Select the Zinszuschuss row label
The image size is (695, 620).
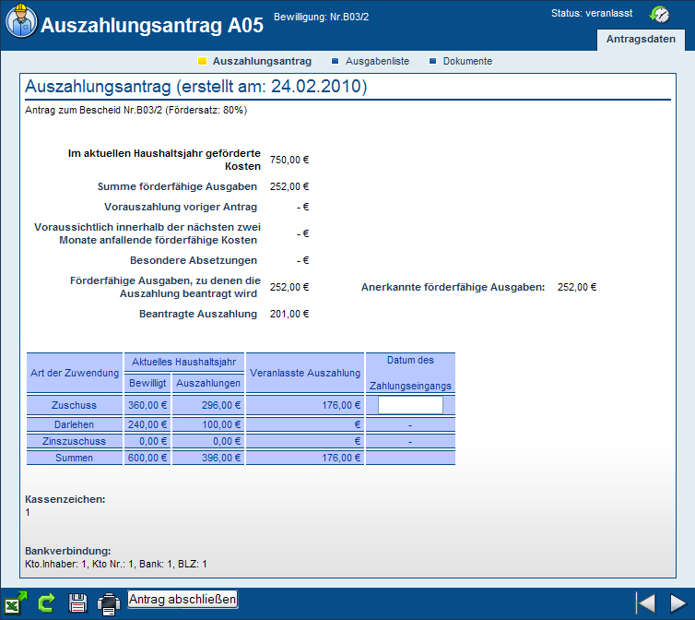[x=74, y=441]
